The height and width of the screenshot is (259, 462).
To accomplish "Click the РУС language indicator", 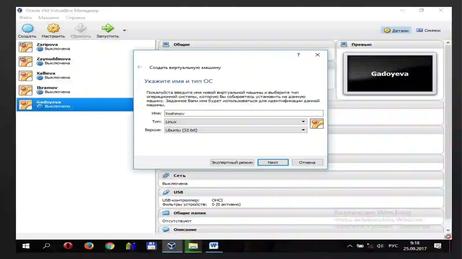I will tap(393, 246).
